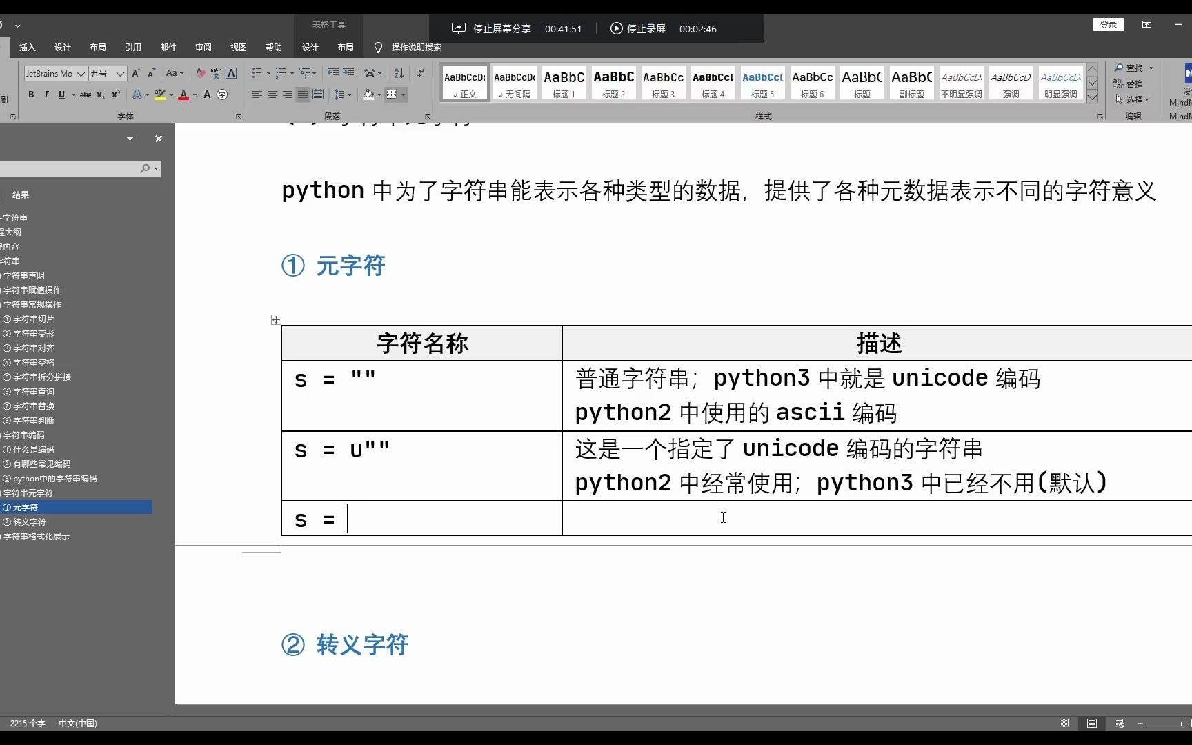This screenshot has width=1192, height=745.
Task: Close the navigation pane
Action: (x=159, y=139)
